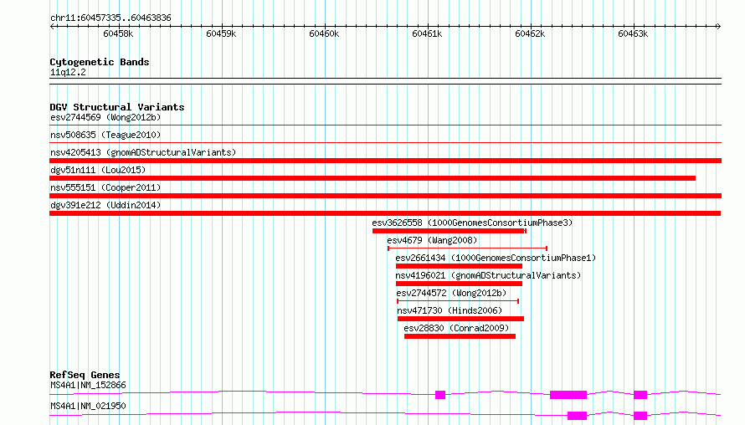This screenshot has width=745, height=425.
Task: Click the red bar under esv3626558
Action: coord(449,231)
